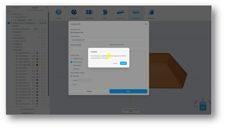Collapse the Cell Size group

(11, 32)
